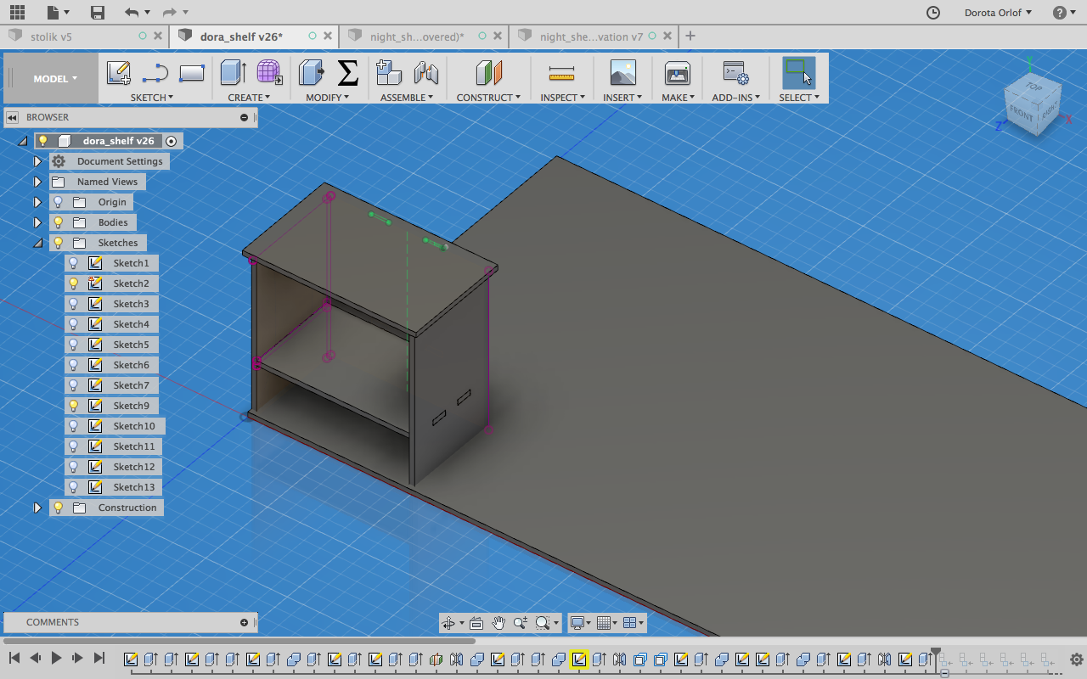Toggle visibility bulb for Sketch2
The width and height of the screenshot is (1087, 679).
coord(74,283)
